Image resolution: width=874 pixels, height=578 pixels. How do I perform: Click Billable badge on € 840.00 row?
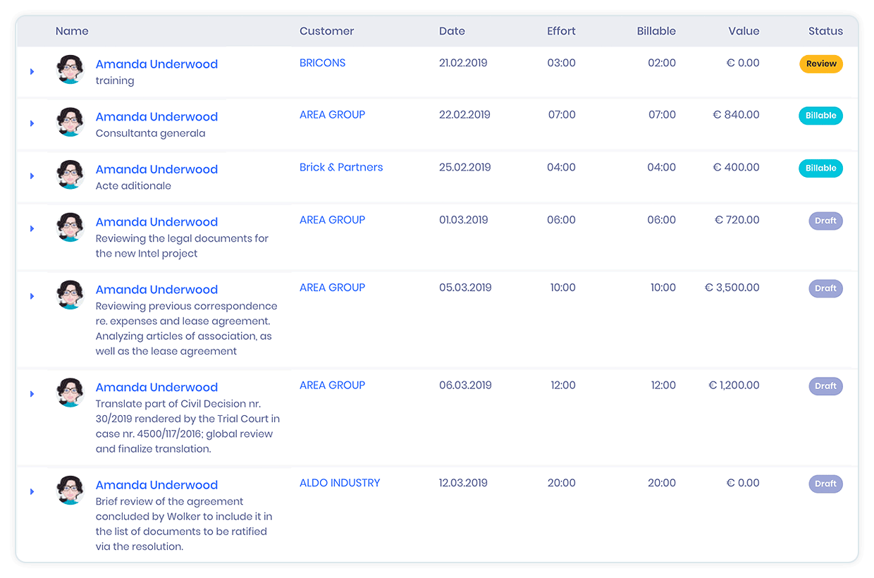[820, 116]
